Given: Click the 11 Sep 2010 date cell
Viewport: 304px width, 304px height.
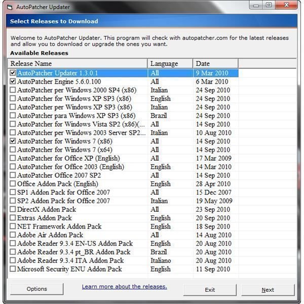Looking at the screenshot, I should (213, 270).
